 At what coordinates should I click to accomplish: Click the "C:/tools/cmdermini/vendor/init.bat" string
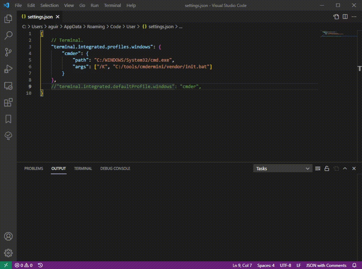[x=161, y=67]
